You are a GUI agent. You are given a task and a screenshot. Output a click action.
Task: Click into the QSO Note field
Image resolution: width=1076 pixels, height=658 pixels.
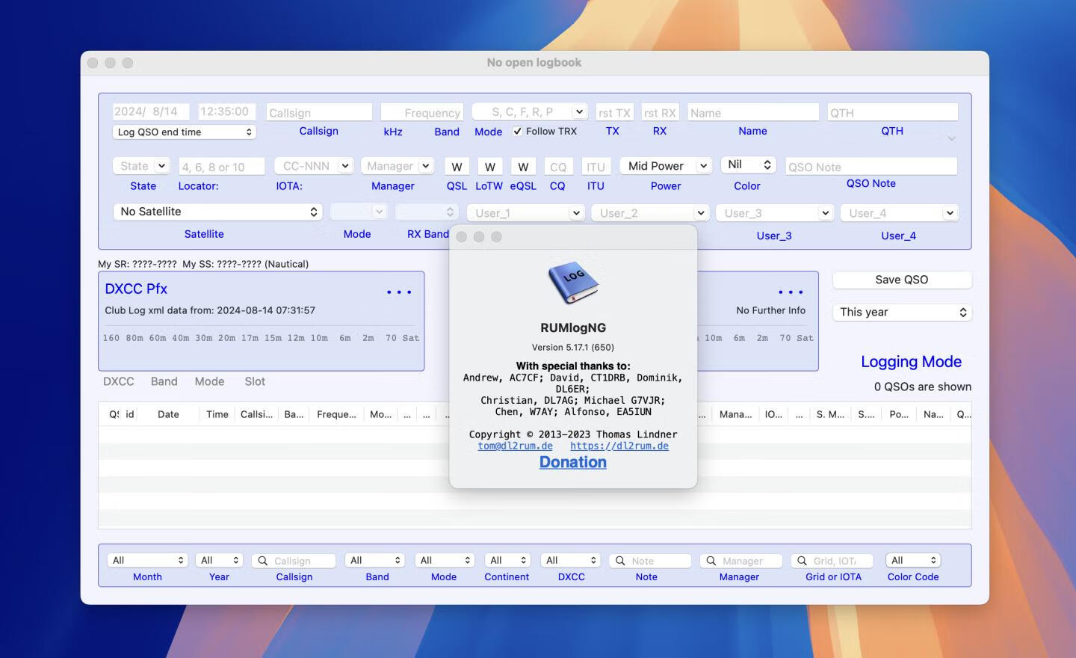[871, 167]
